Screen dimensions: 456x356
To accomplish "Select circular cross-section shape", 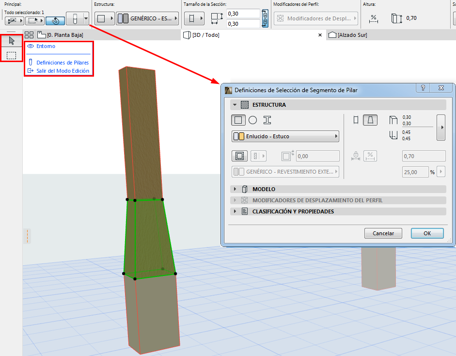I will point(252,120).
